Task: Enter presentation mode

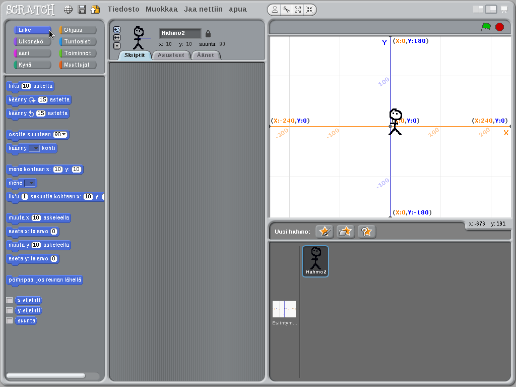Action: 504,10
